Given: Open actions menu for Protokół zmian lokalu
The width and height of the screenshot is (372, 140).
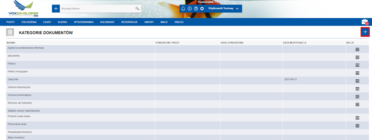Looking at the screenshot, I should tap(357, 118).
